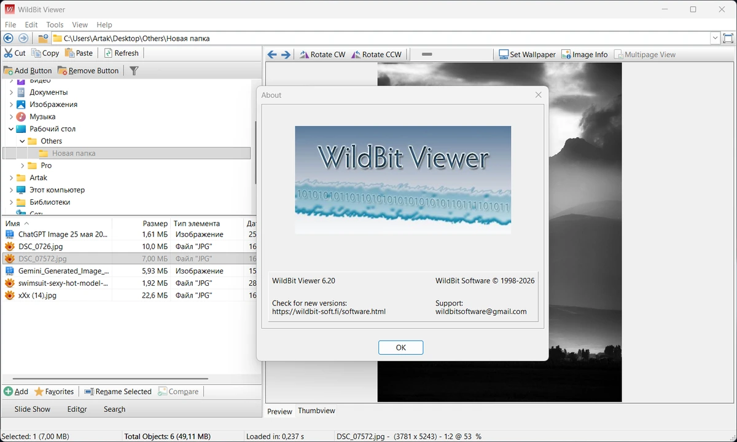Click the Paste toolbar button

click(x=79, y=53)
